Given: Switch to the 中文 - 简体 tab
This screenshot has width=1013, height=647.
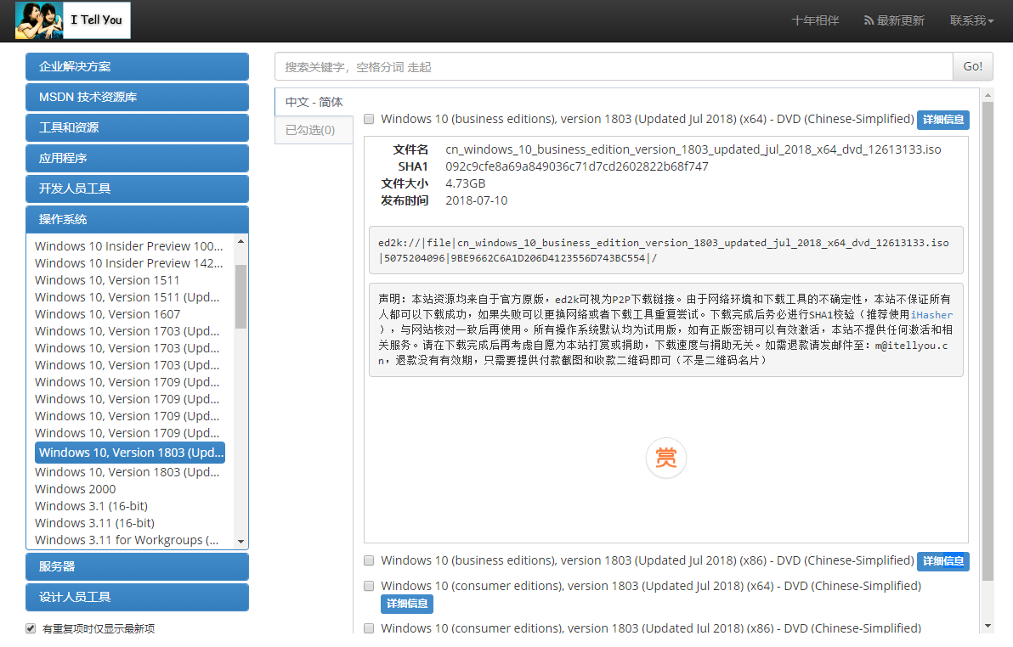Looking at the screenshot, I should [314, 102].
